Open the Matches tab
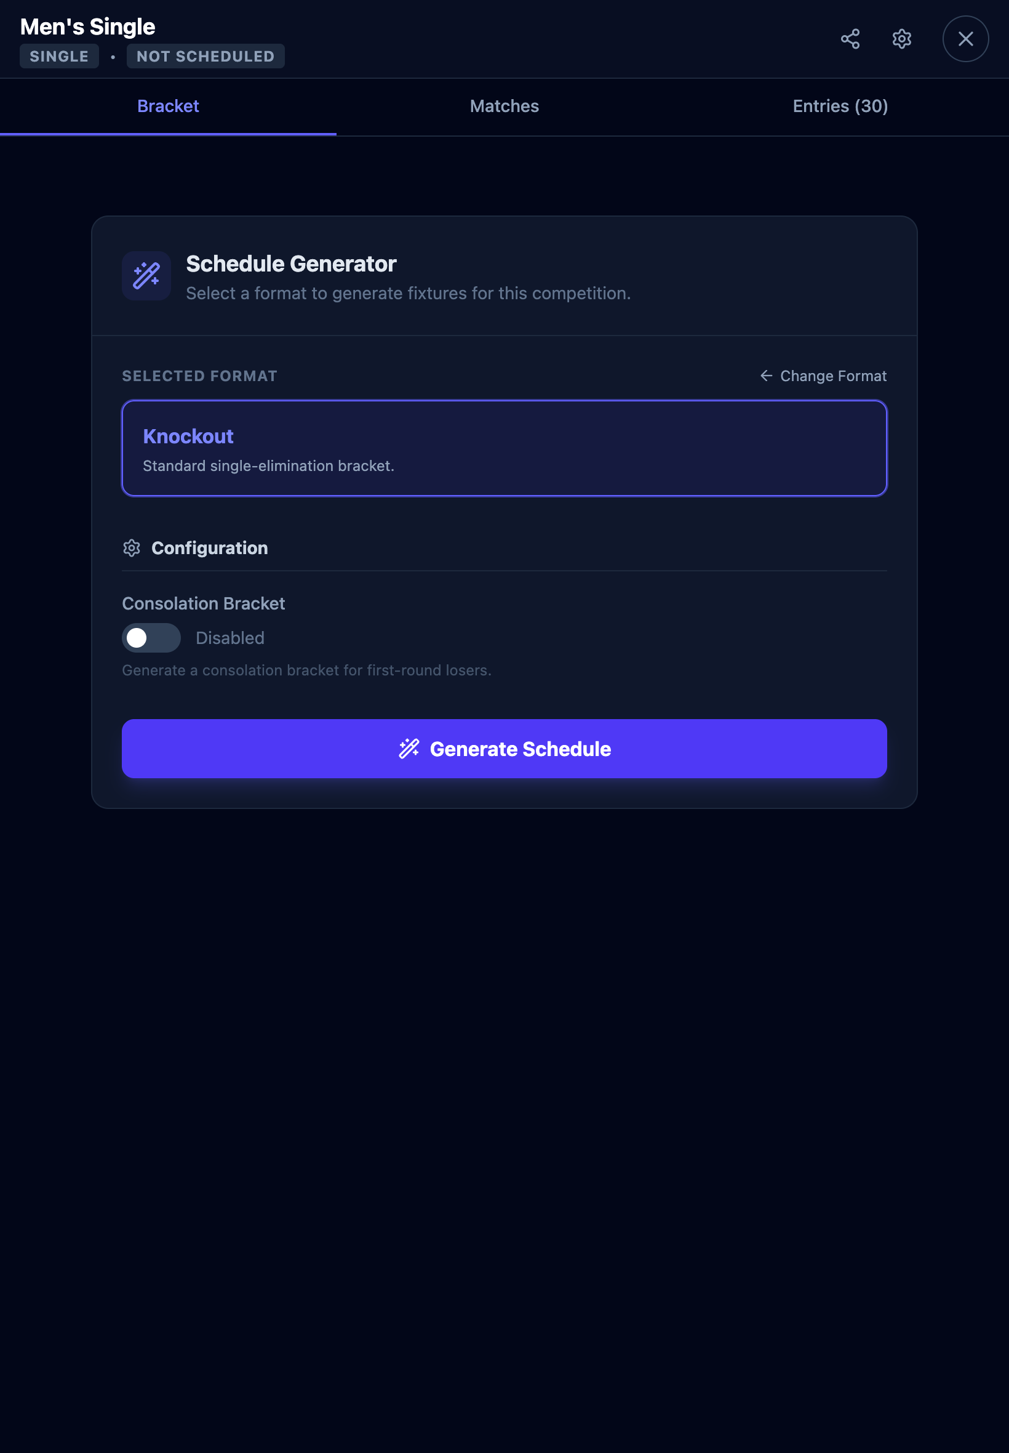Viewport: 1009px width, 1453px height. (504, 107)
